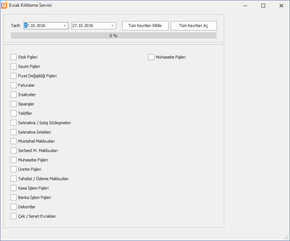Check Fiyat Değişikliği Fişleri option

pos(14,76)
